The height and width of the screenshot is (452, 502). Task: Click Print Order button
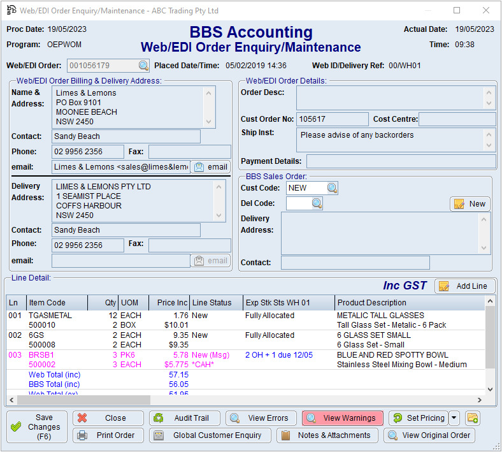[108, 435]
